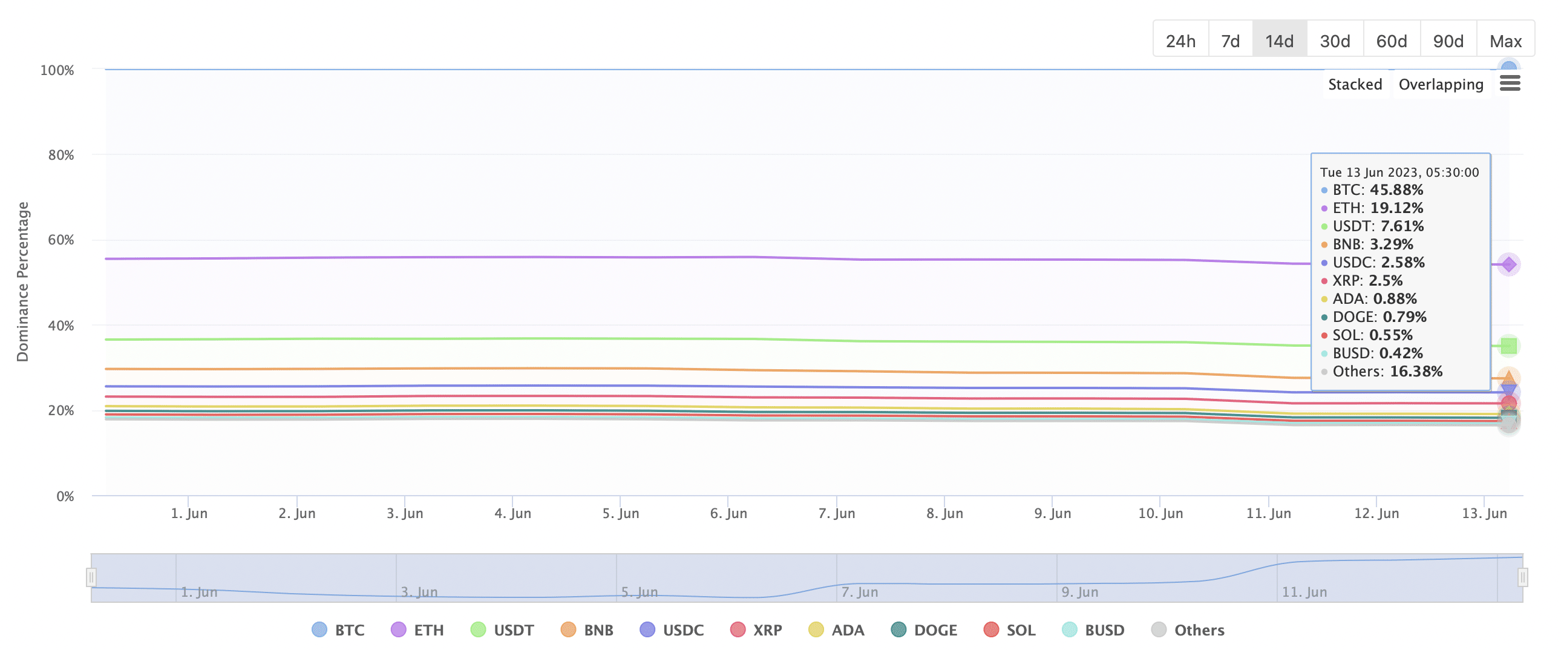The width and height of the screenshot is (1561, 650).
Task: Click BTC 45.88% value in tooltip
Action: click(x=1396, y=190)
